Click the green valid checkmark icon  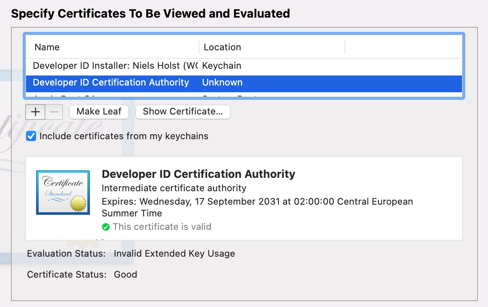click(106, 227)
